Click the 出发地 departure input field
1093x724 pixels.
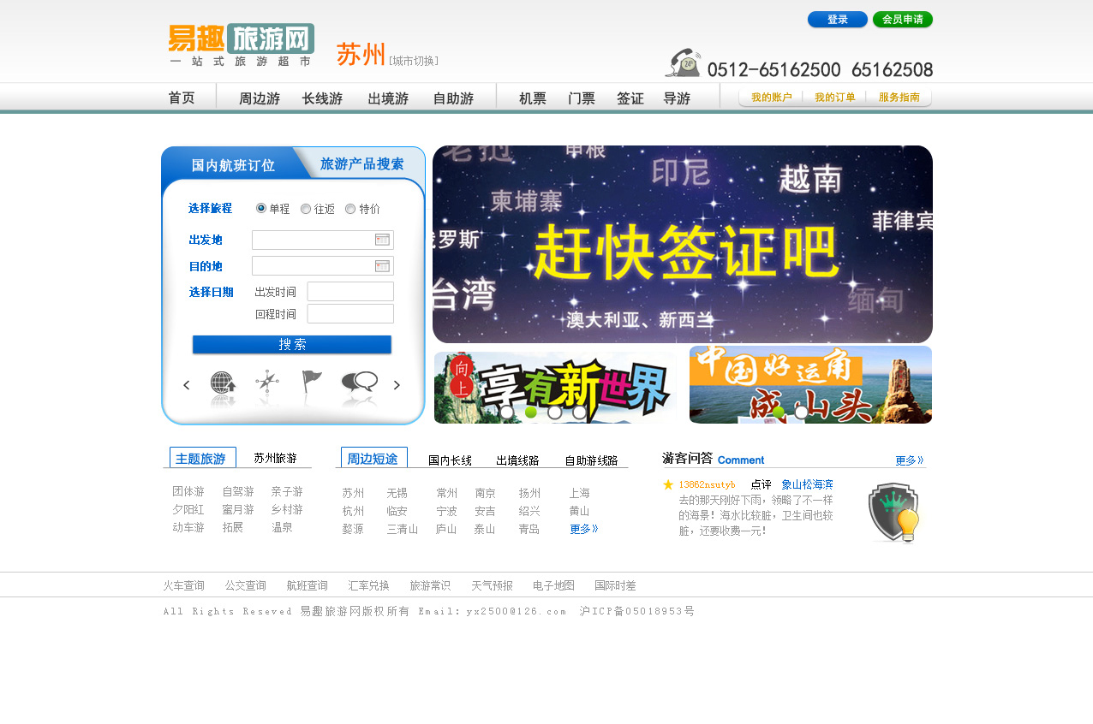coord(323,240)
